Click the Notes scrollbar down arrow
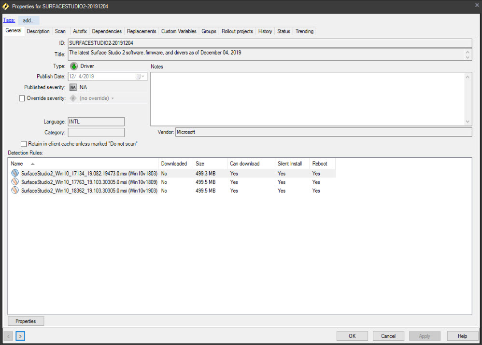The width and height of the screenshot is (482, 345). click(468, 120)
